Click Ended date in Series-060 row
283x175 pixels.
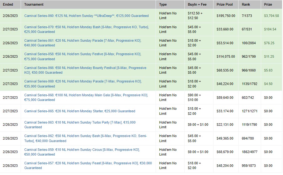[x=10, y=16]
